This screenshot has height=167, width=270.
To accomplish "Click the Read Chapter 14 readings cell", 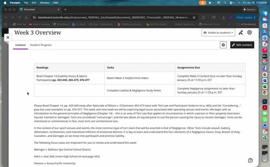I will (69, 78).
